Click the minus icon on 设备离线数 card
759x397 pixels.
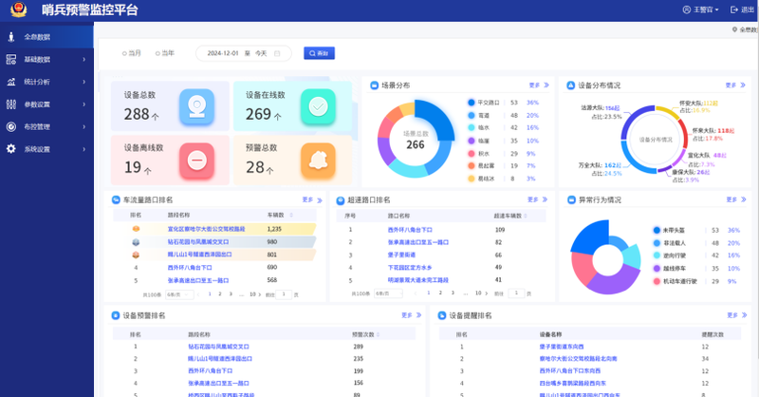(196, 161)
